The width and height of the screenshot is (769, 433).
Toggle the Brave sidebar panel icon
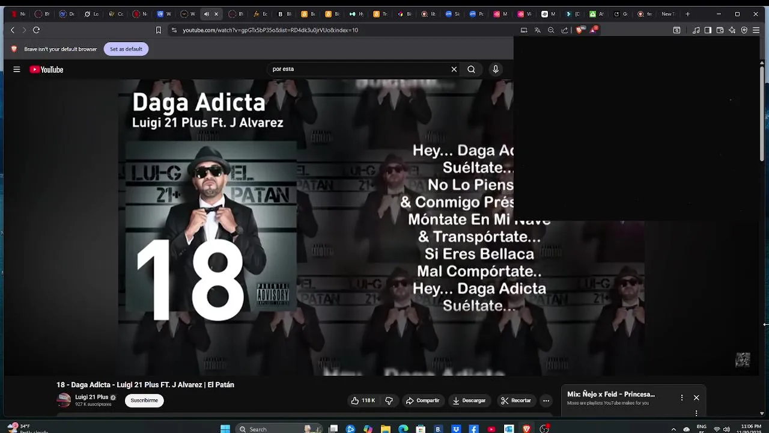(708, 30)
